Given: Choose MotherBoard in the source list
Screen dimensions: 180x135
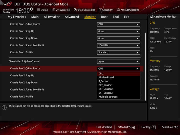Looking at the screenshot, I should pos(118,77).
